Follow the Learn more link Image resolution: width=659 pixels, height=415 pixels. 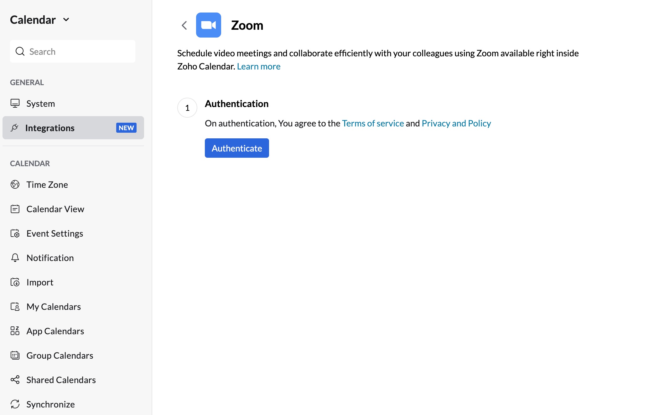click(x=259, y=66)
